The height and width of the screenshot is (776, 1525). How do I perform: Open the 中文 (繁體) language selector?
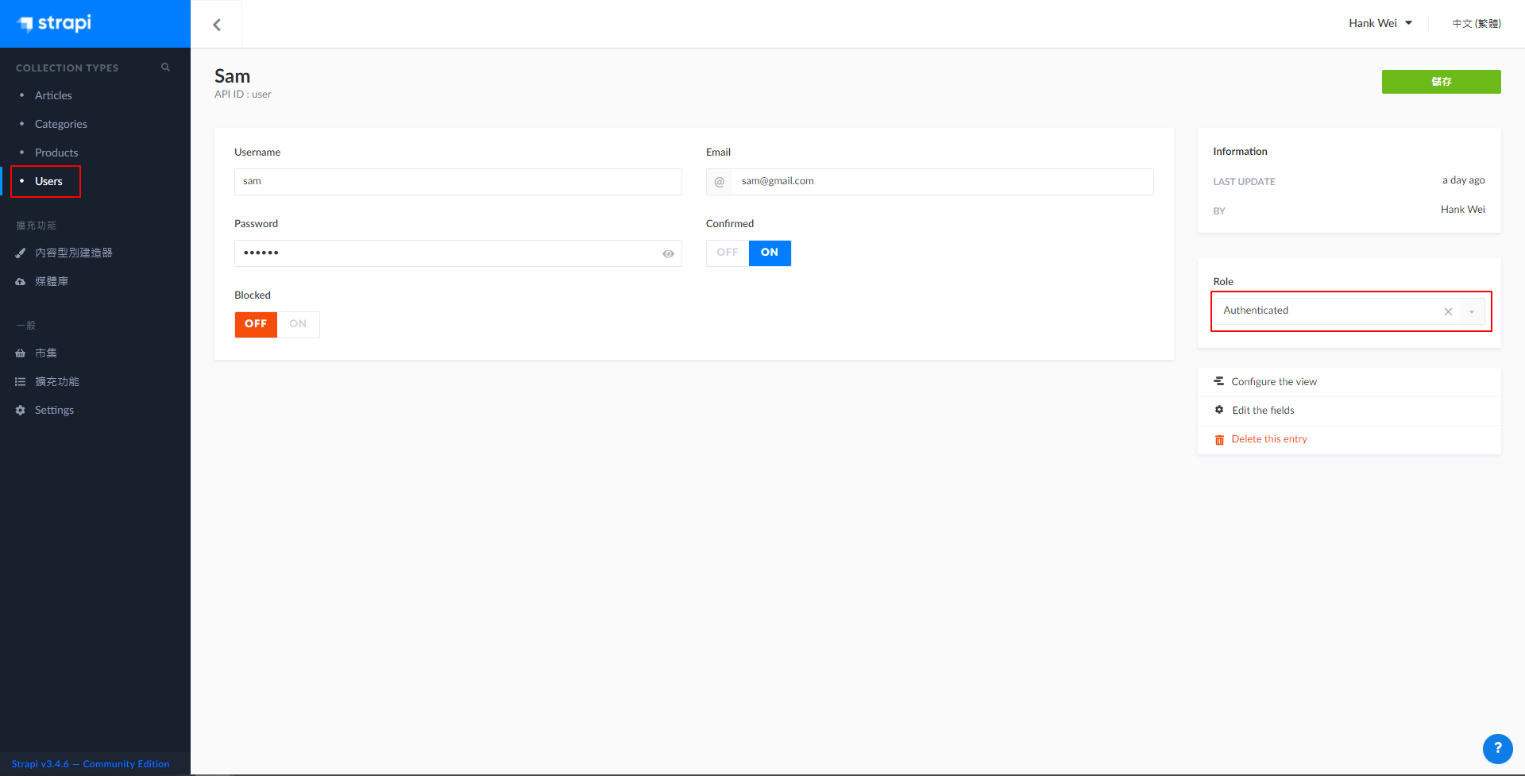click(x=1476, y=23)
